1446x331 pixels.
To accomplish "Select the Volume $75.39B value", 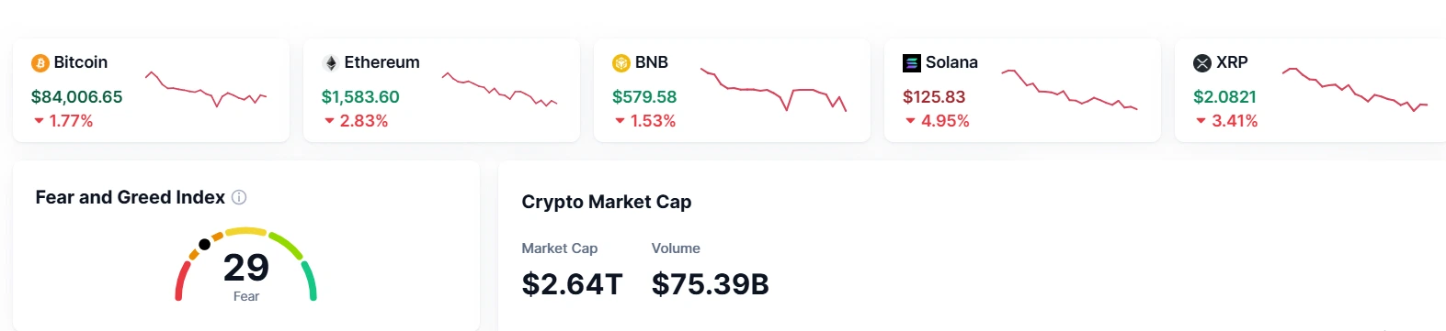I will click(711, 284).
